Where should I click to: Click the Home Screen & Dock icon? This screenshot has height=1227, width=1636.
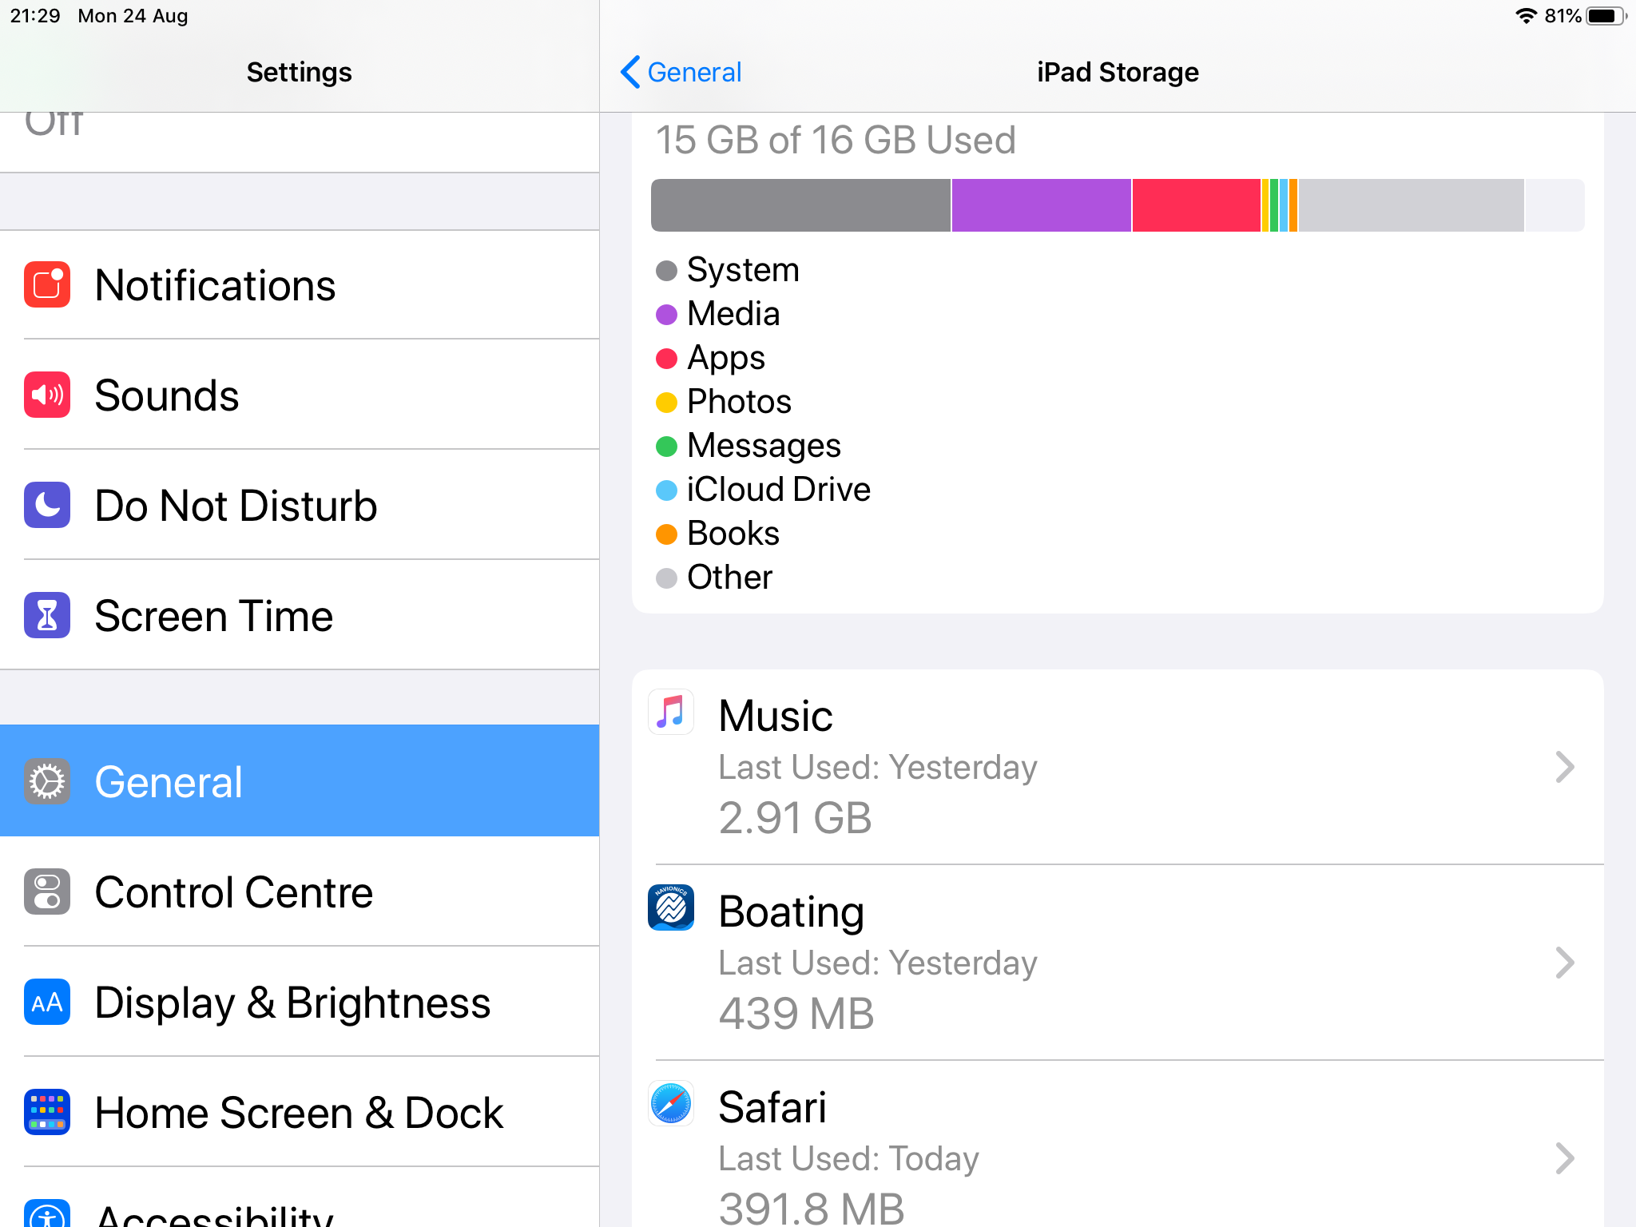pos(46,1112)
